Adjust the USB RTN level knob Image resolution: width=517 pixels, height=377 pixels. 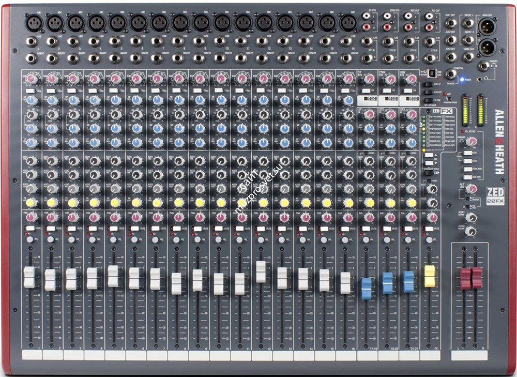coord(411,79)
